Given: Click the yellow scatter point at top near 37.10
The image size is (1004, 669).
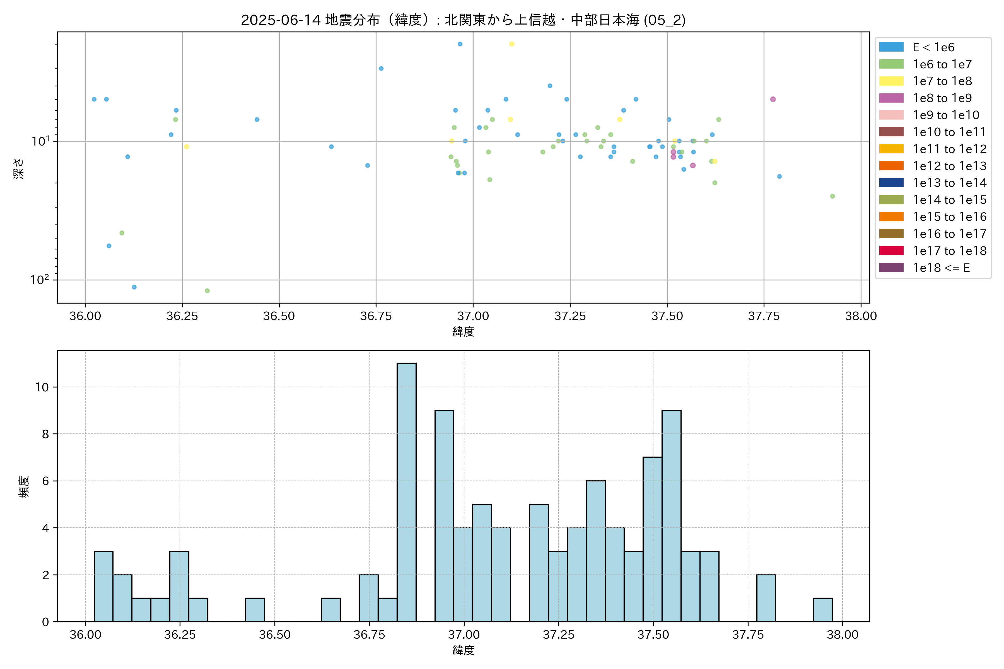Looking at the screenshot, I should (x=512, y=44).
